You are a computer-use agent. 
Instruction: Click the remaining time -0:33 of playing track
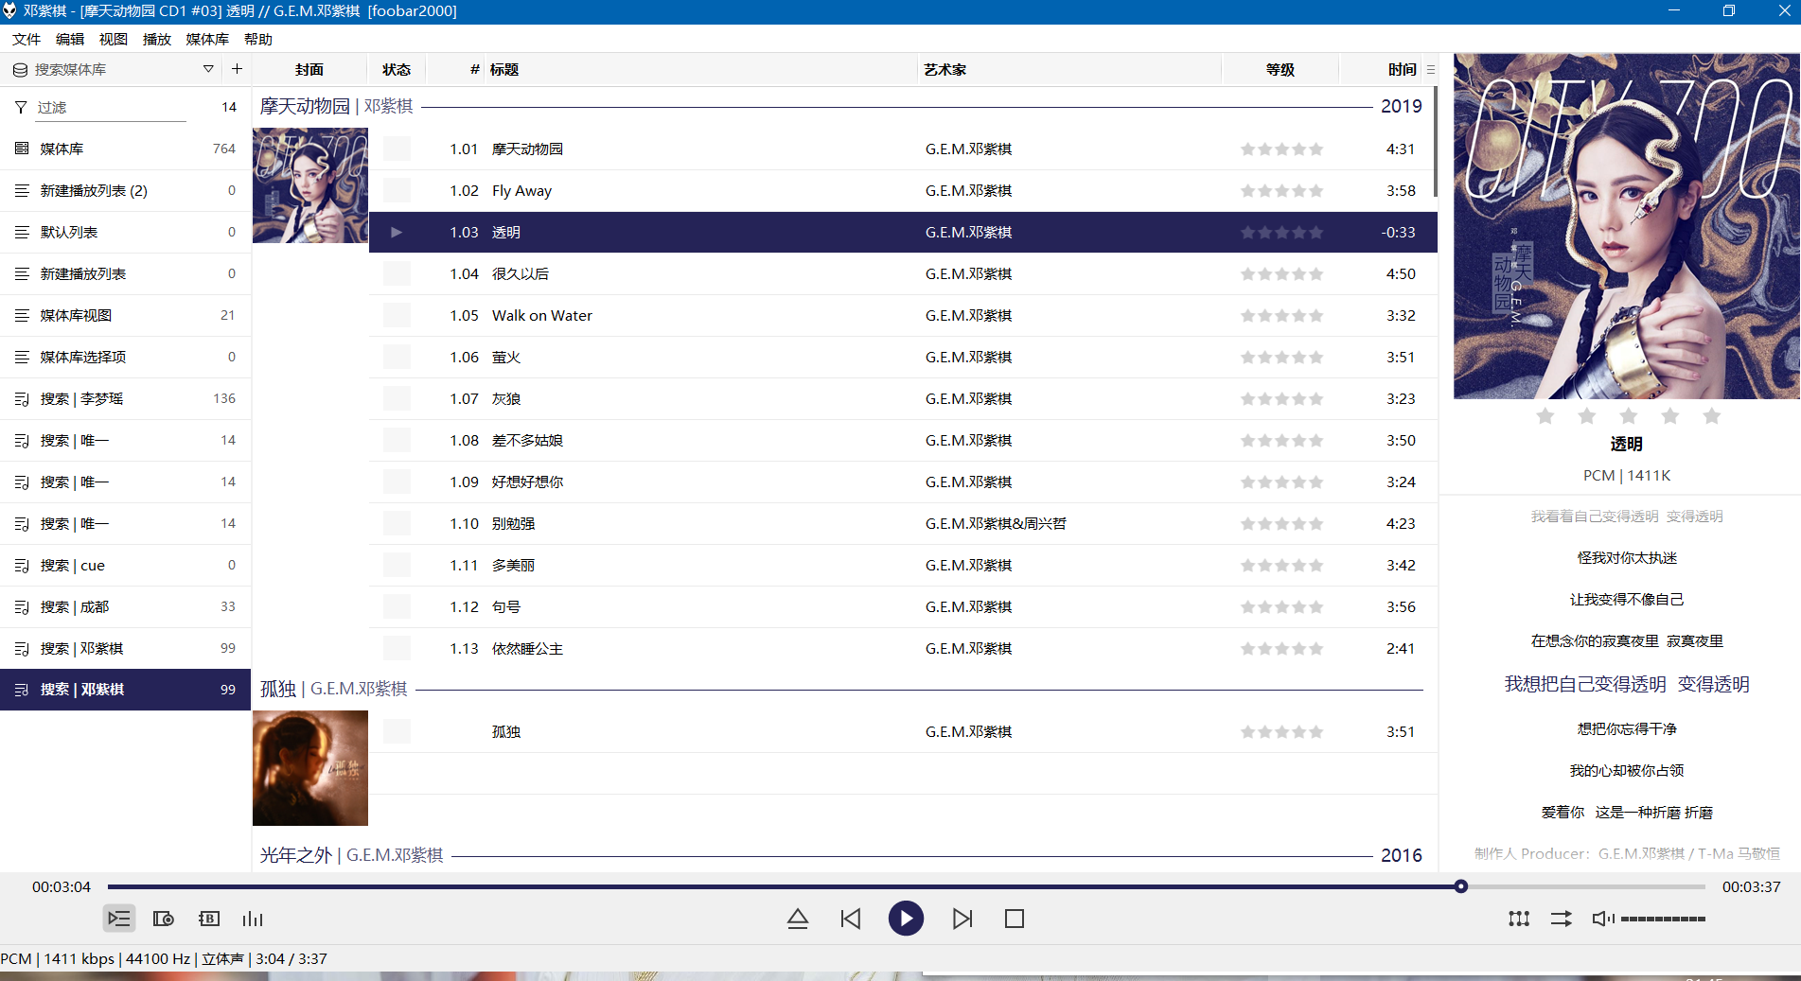[1398, 232]
